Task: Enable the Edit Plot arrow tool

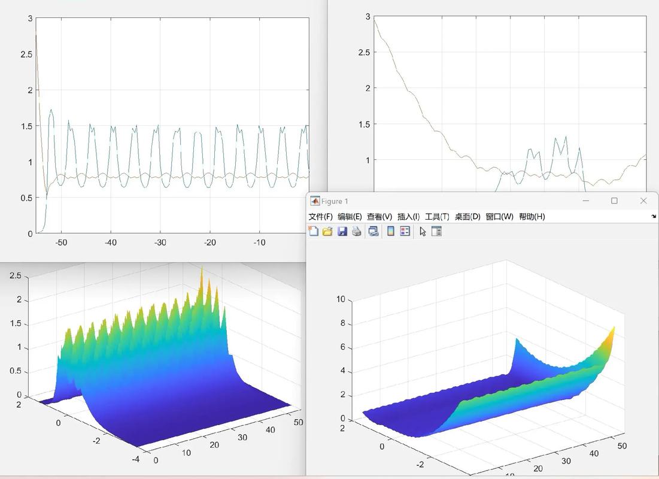Action: [x=423, y=231]
